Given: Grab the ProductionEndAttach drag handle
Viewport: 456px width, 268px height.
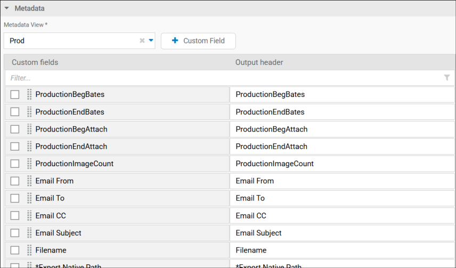Looking at the screenshot, I should tap(29, 147).
